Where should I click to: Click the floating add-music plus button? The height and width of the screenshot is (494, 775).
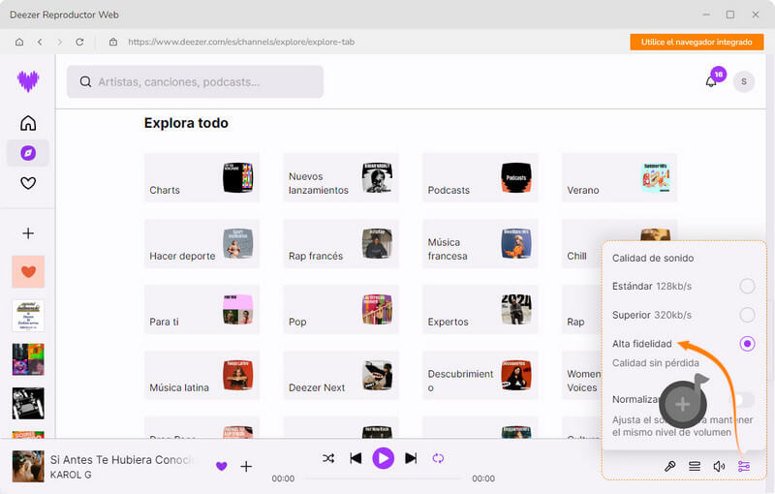pyautogui.click(x=683, y=404)
